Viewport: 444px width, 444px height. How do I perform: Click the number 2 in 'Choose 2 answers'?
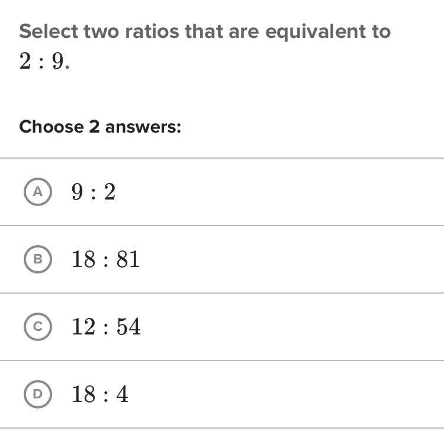[x=94, y=127]
